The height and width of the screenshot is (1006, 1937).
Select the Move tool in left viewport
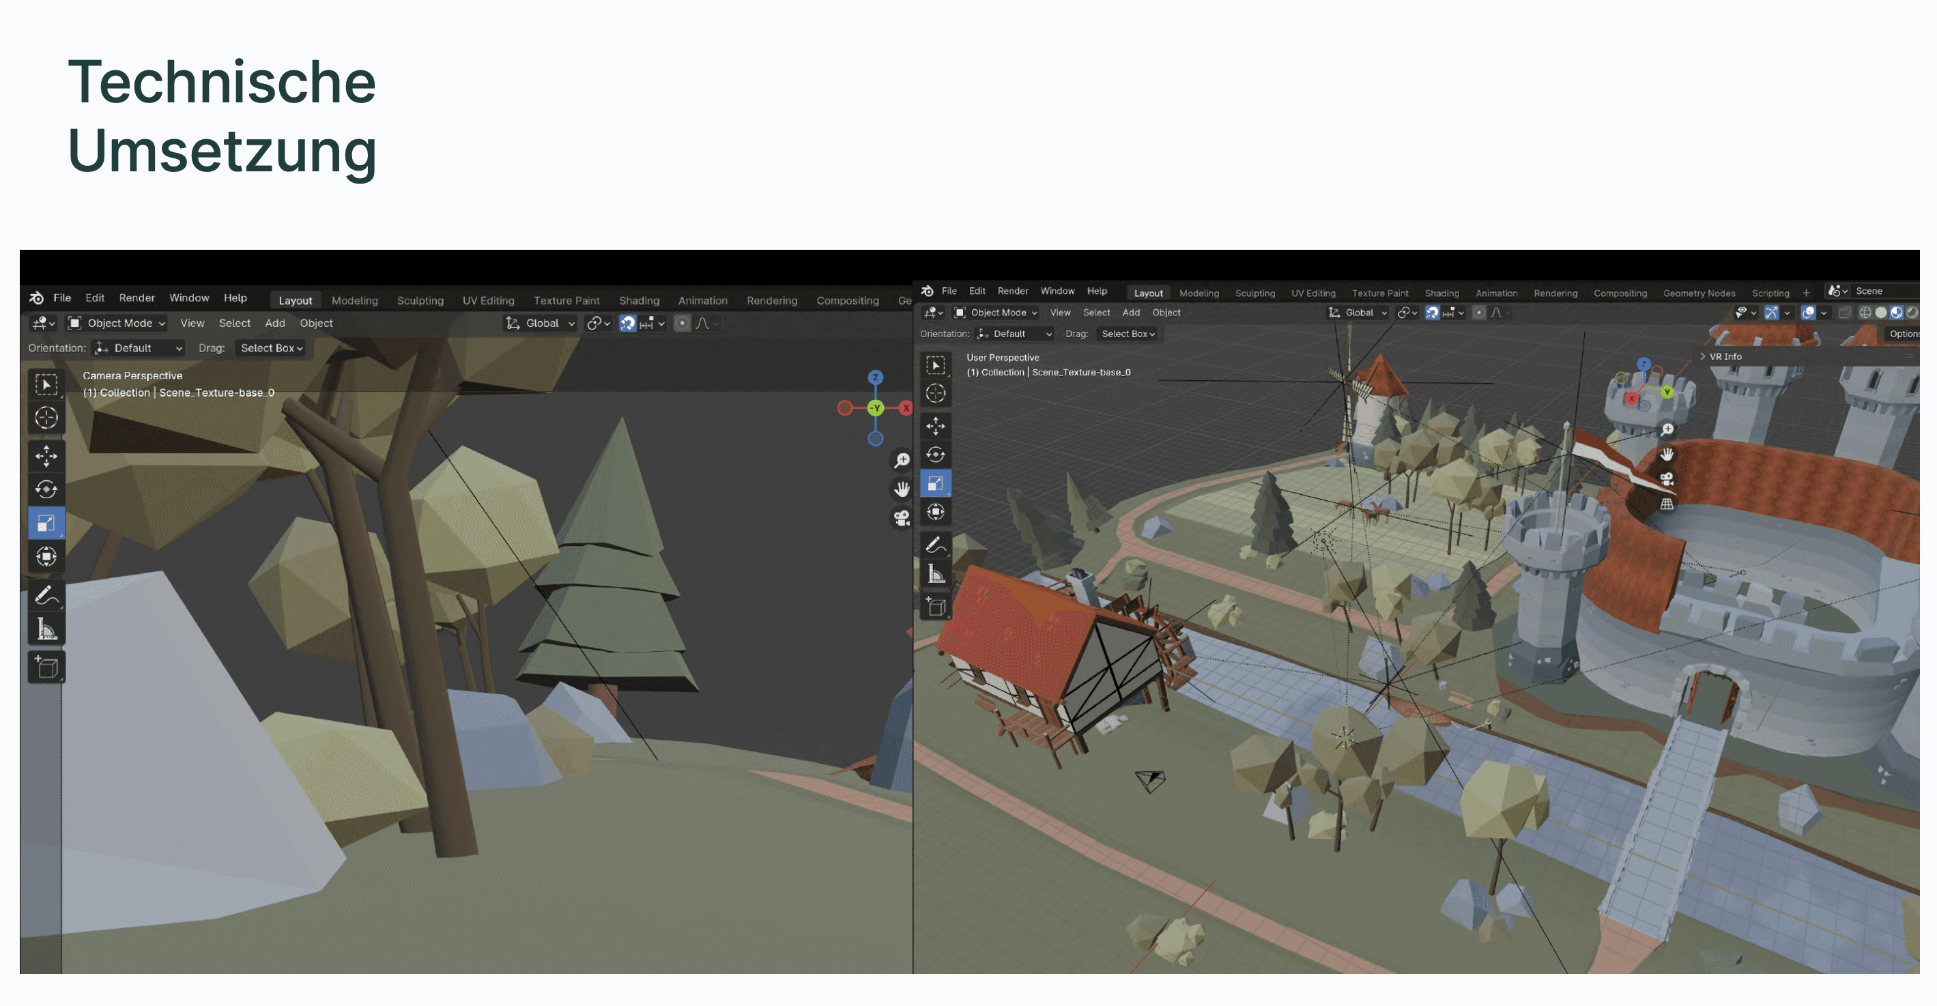pos(46,456)
